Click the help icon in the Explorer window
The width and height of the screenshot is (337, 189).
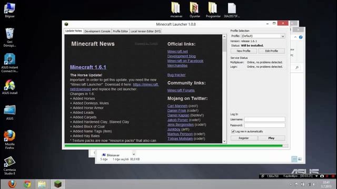coord(301,37)
